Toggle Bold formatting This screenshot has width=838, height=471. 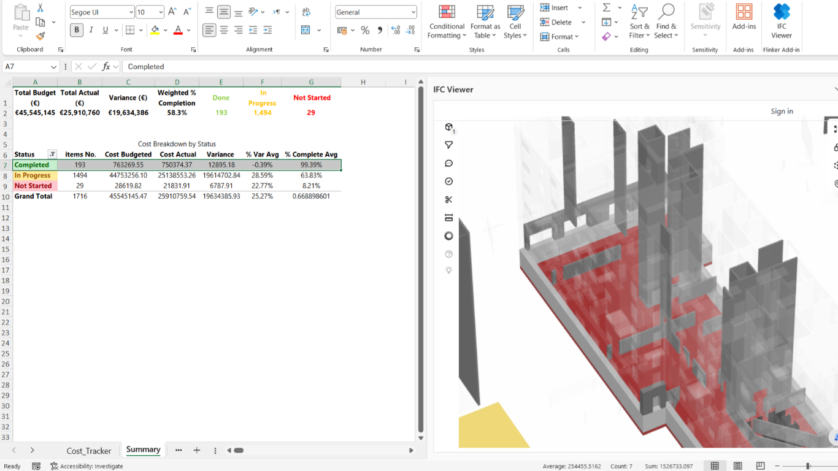(77, 30)
